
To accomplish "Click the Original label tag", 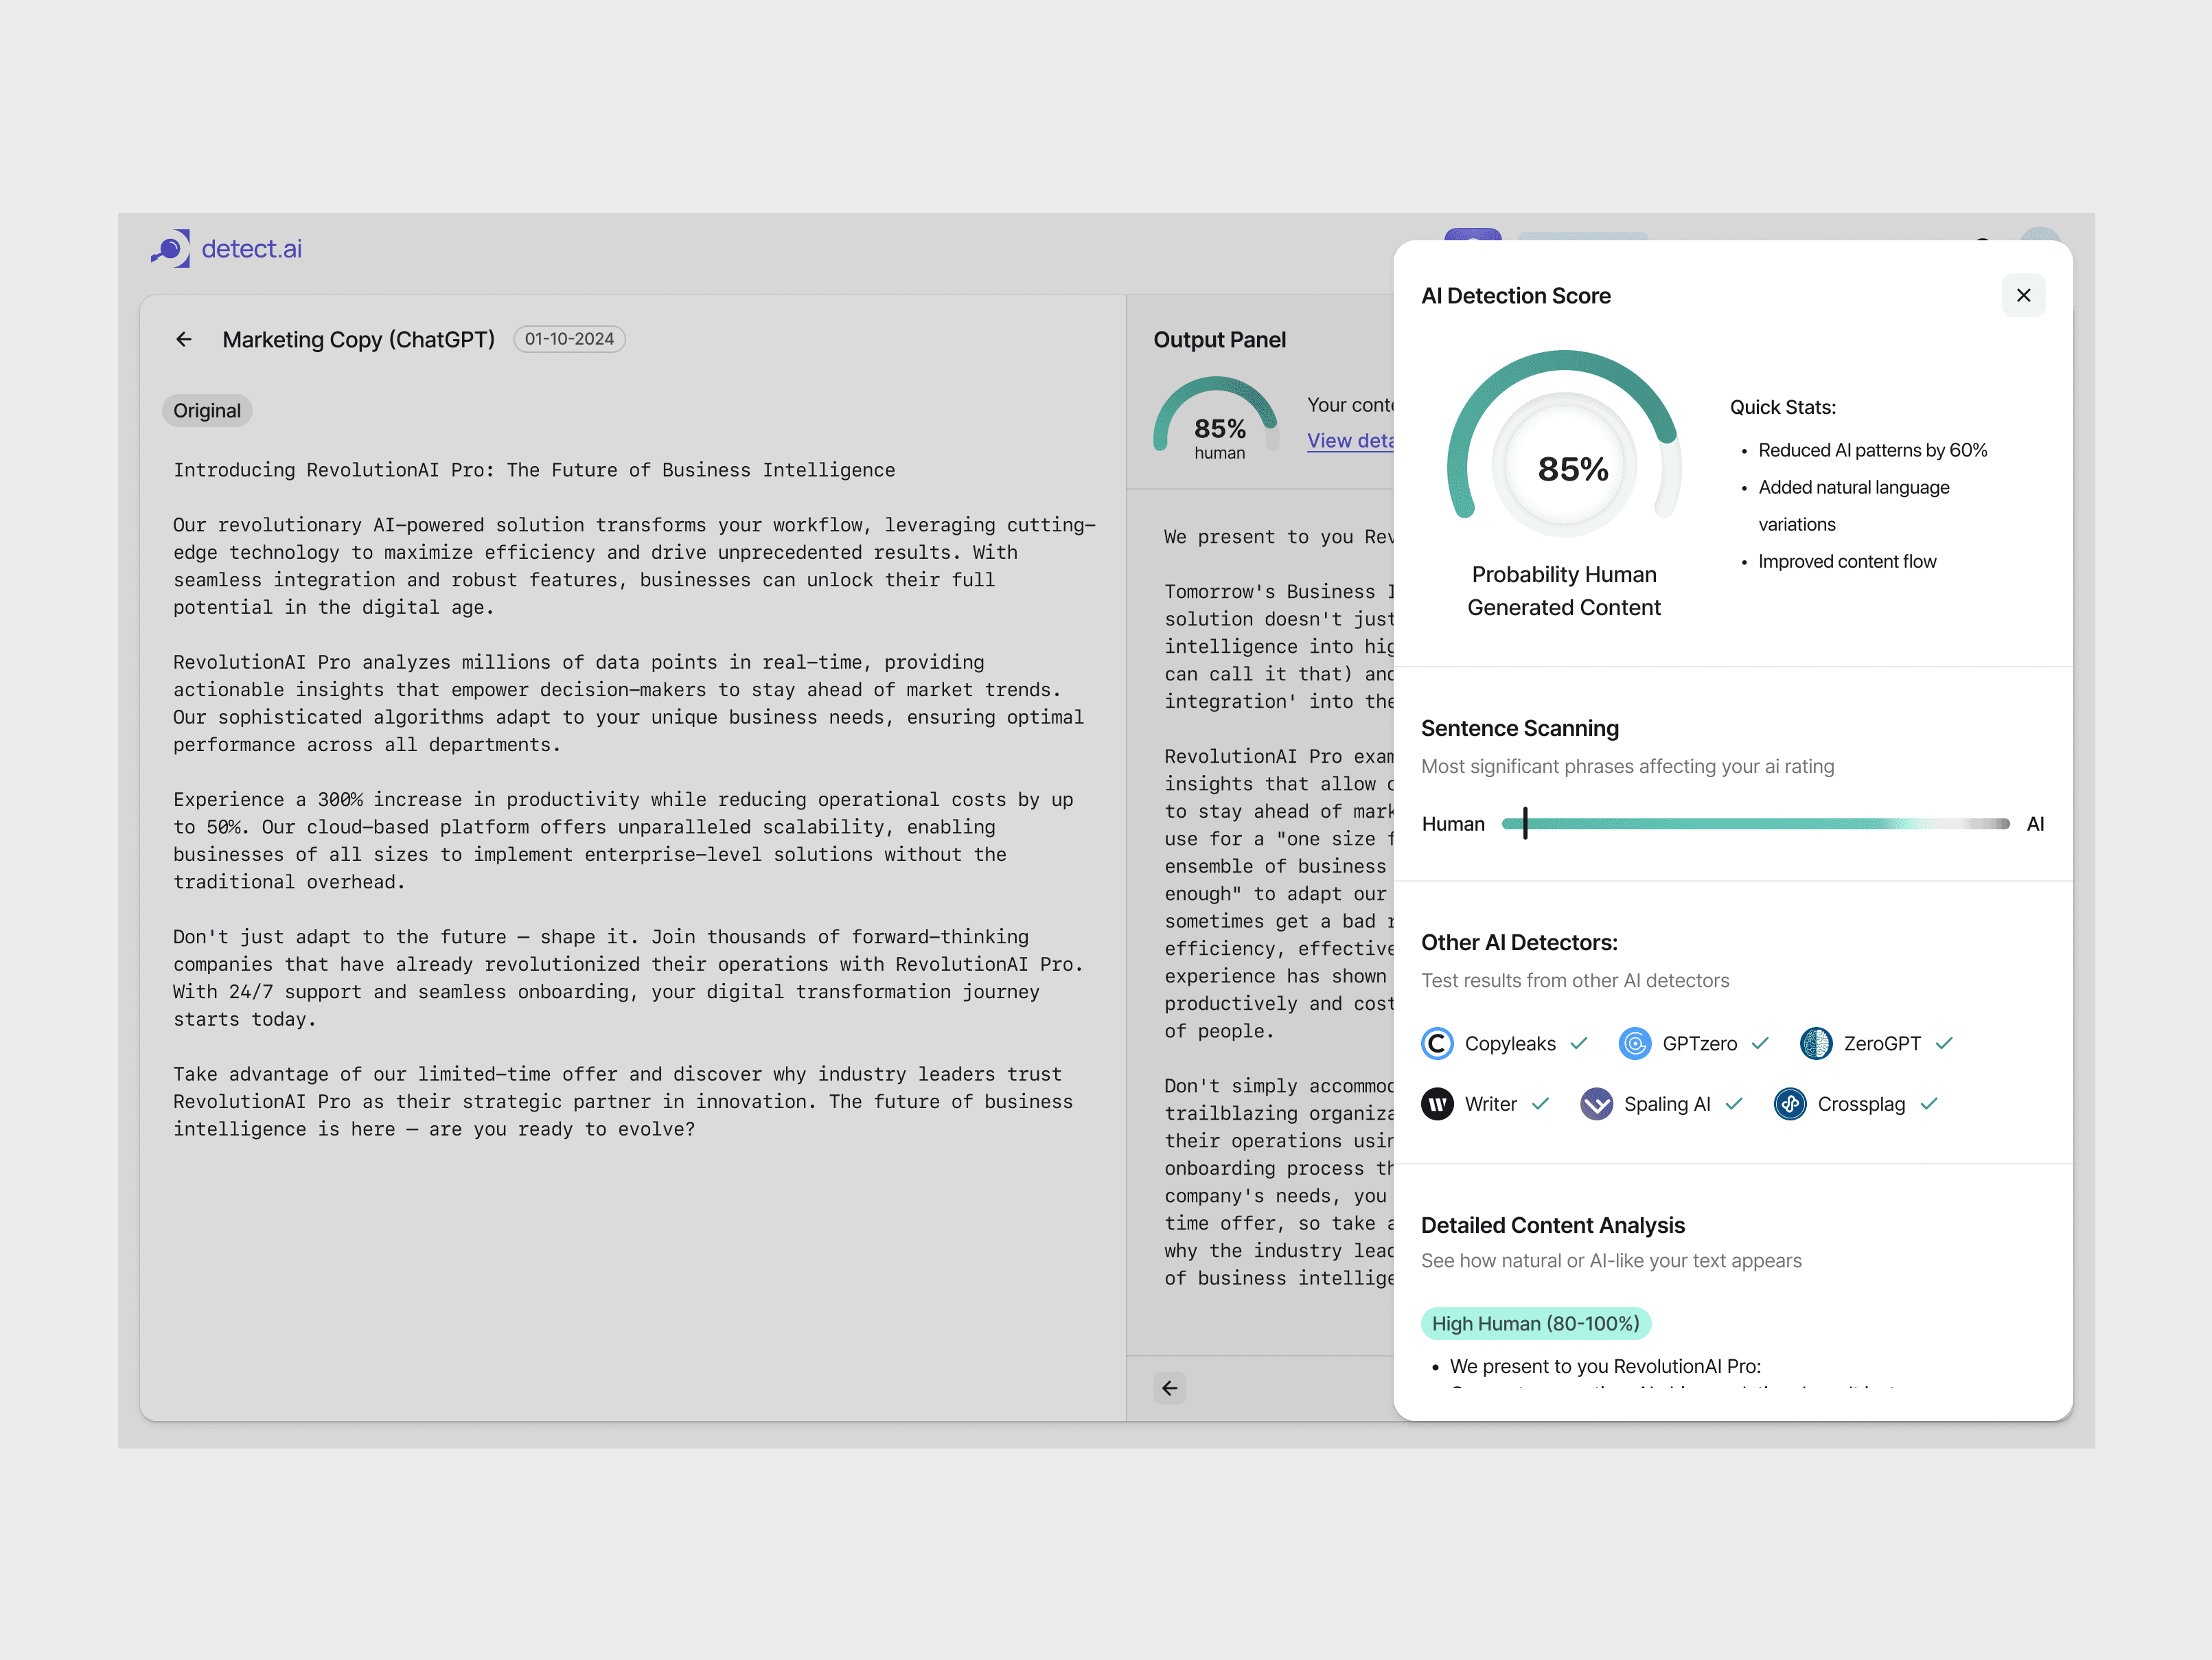I will pos(207,411).
